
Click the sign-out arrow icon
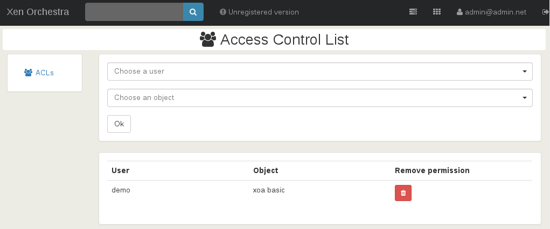click(x=545, y=12)
